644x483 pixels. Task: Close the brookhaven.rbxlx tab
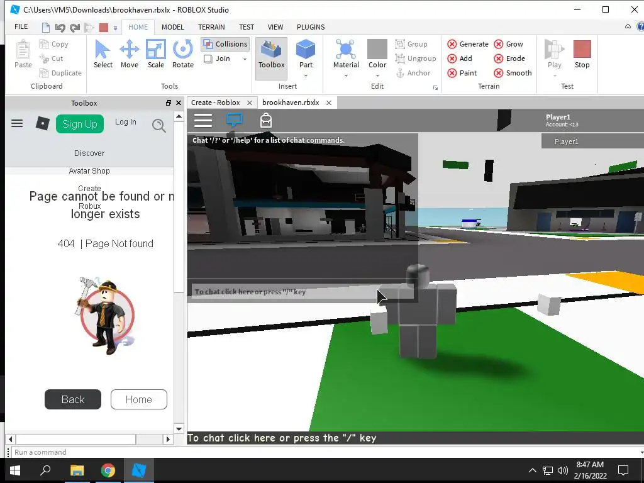(328, 103)
